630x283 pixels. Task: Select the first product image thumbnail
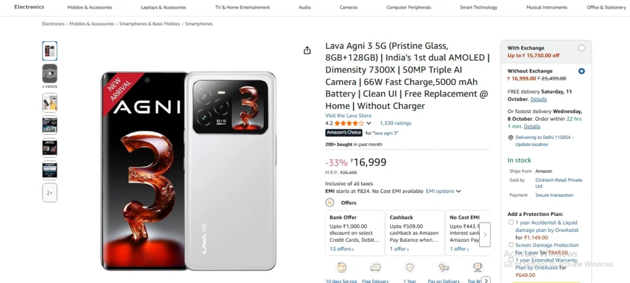[50, 50]
